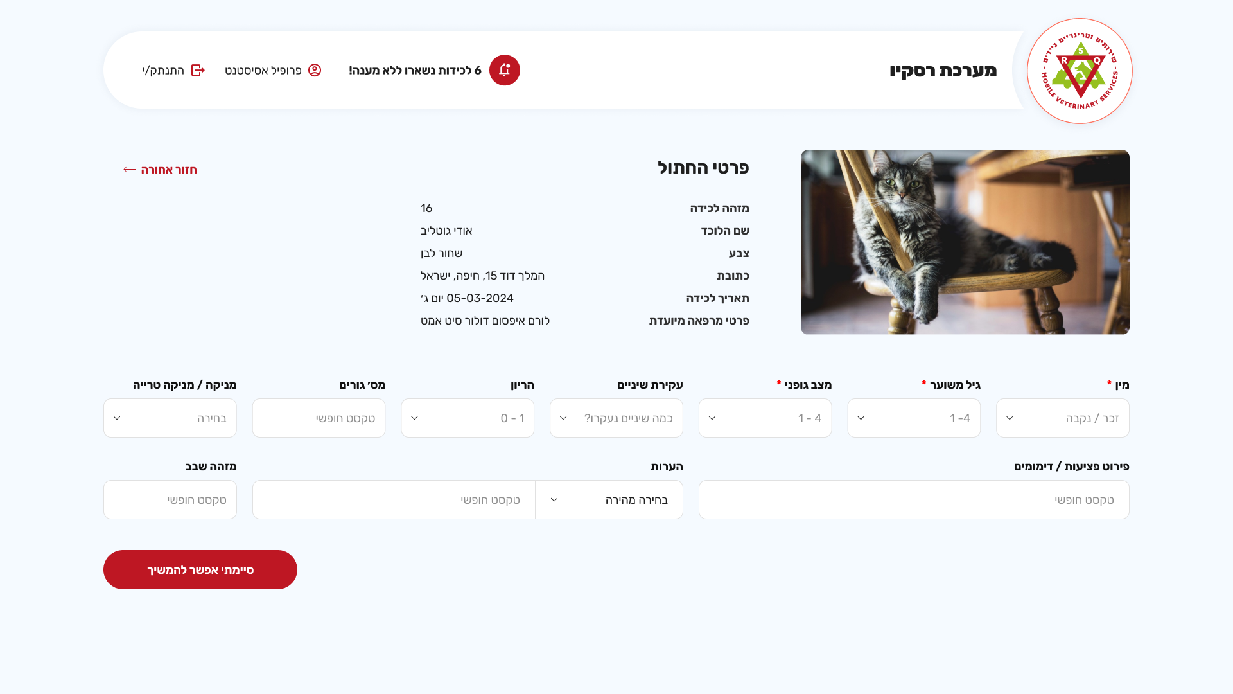Open the מצב גופני dropdown
This screenshot has height=694, width=1233.
click(765, 418)
